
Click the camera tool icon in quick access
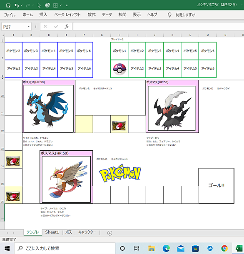click(x=47, y=5)
